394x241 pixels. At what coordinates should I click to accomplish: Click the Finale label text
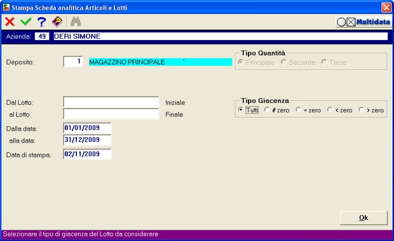click(x=174, y=115)
